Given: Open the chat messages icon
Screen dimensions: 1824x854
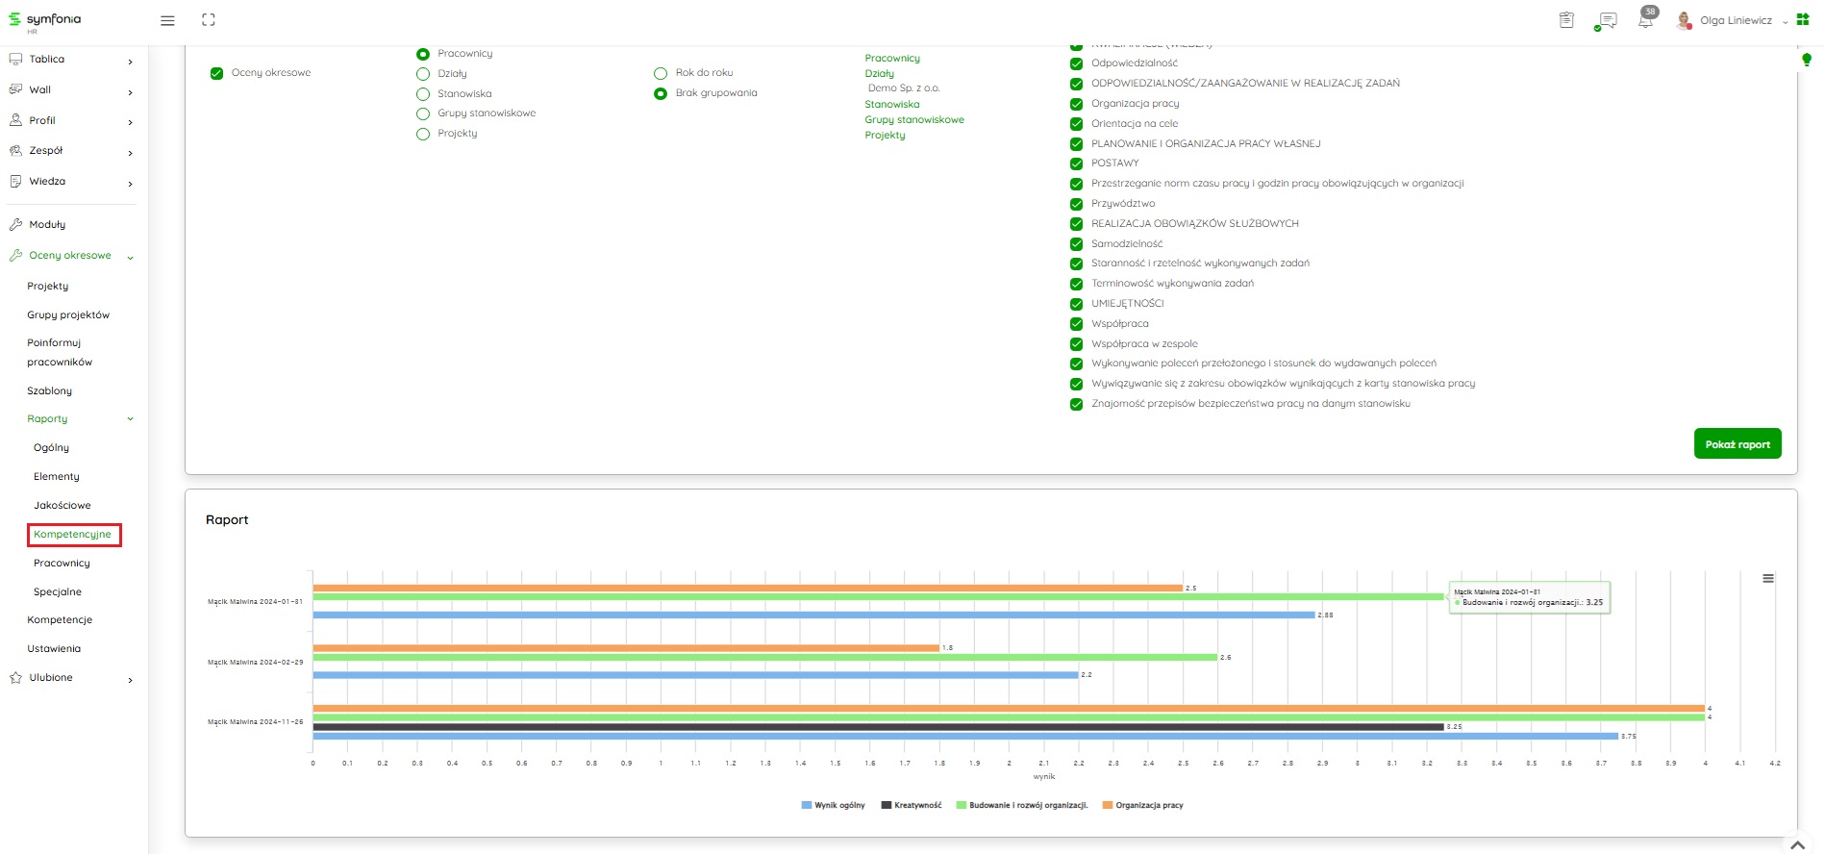Looking at the screenshot, I should [1607, 20].
